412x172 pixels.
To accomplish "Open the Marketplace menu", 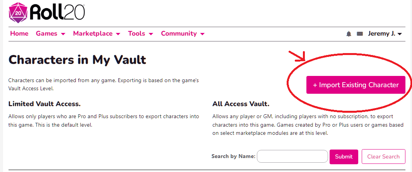I will [x=93, y=34].
